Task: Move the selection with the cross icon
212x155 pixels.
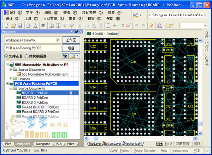Action: 115,26
